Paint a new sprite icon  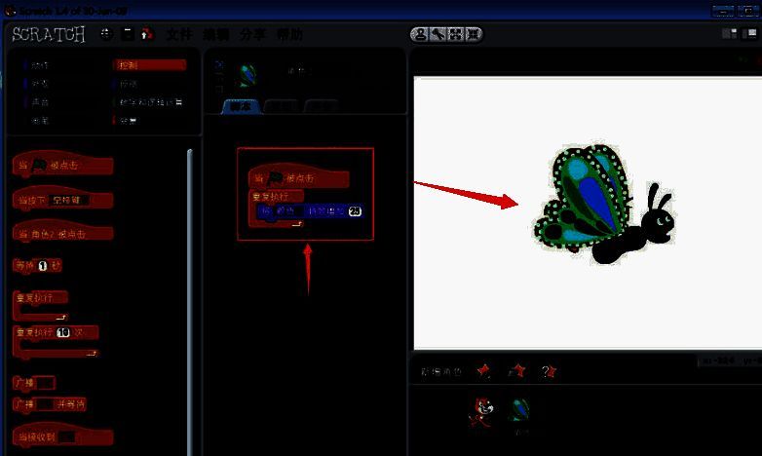click(x=483, y=371)
